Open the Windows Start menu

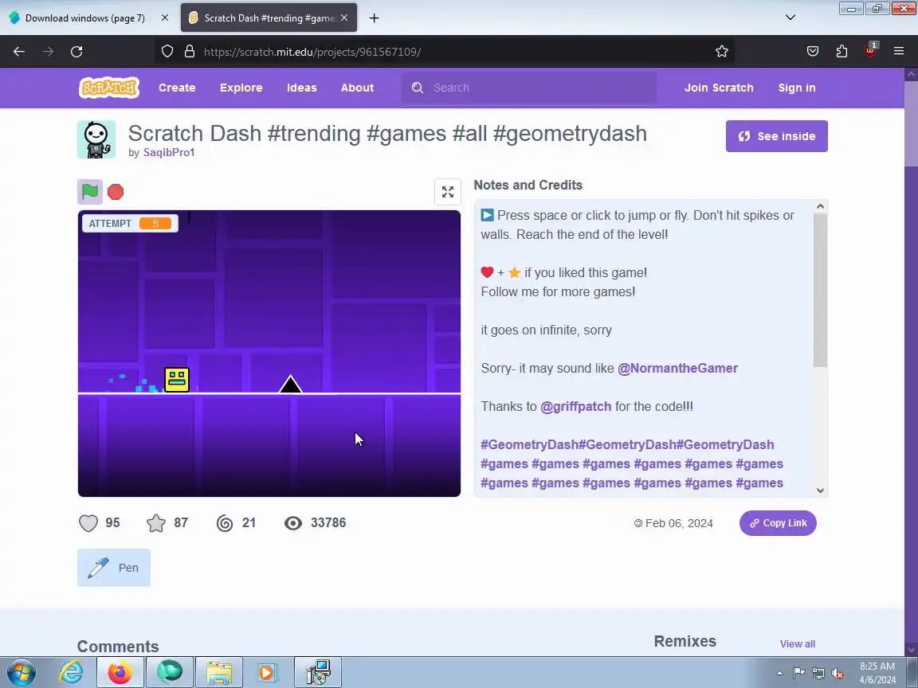coord(21,672)
